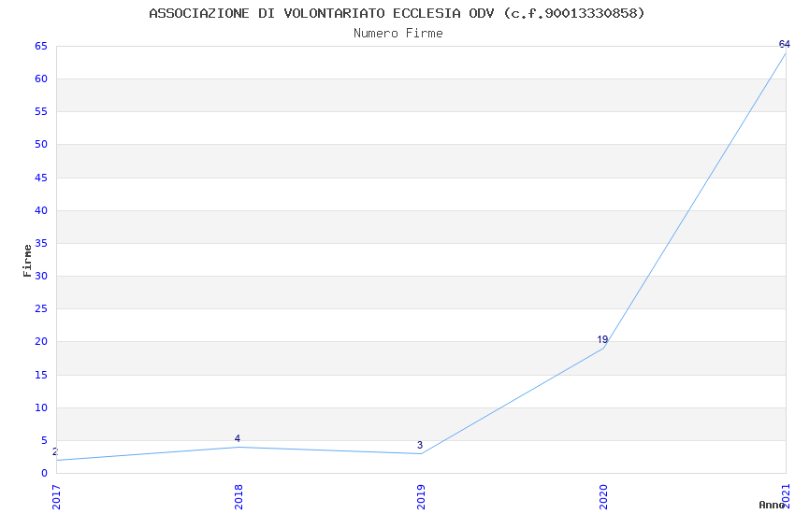
Task: Click the y-axis tick value 55
Action: 41,112
